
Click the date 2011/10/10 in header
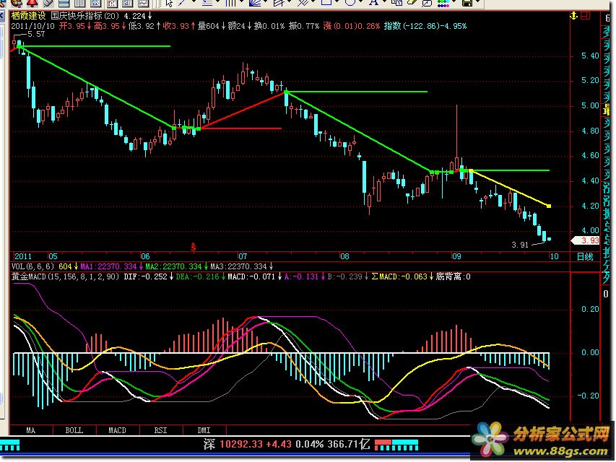coord(32,26)
